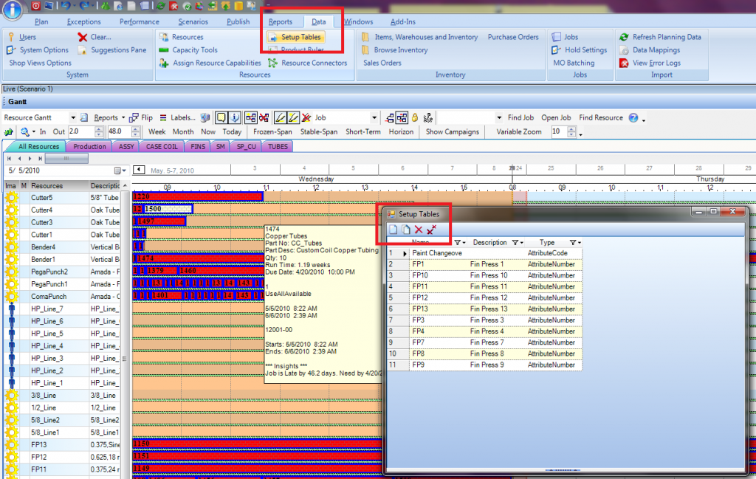Image resolution: width=756 pixels, height=479 pixels.
Task: Click the blue help question mark icon
Action: coord(632,117)
